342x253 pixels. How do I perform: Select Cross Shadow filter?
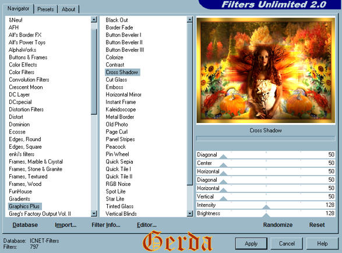click(x=122, y=72)
